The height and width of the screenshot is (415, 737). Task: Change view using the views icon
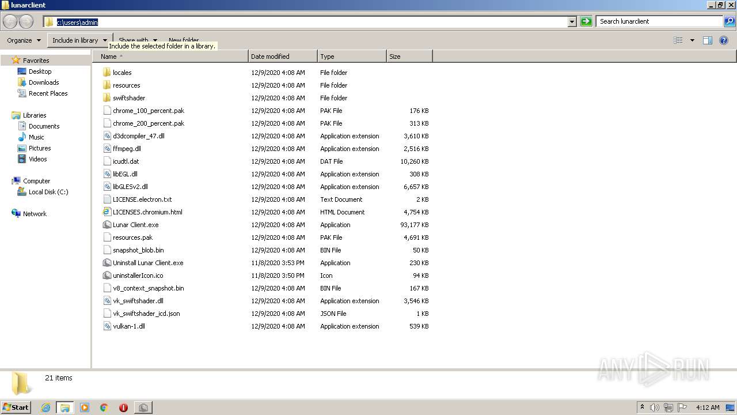[678, 40]
